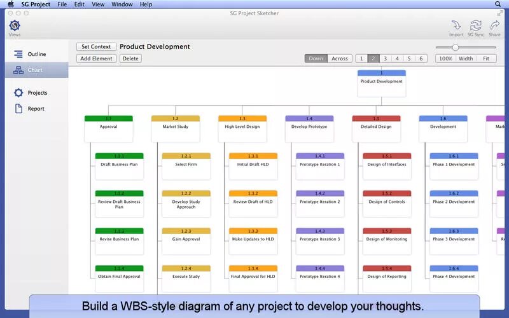Click the yellow 1.2.1 color header
The width and height of the screenshot is (509, 318).
186,156
